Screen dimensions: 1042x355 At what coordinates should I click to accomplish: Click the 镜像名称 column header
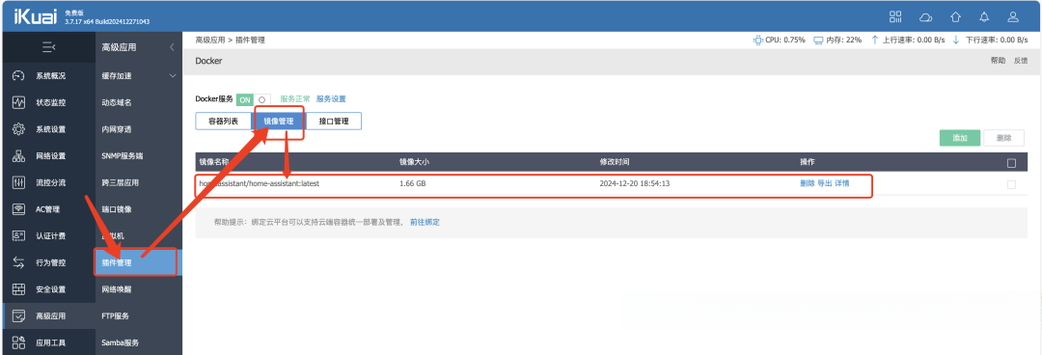(x=214, y=162)
